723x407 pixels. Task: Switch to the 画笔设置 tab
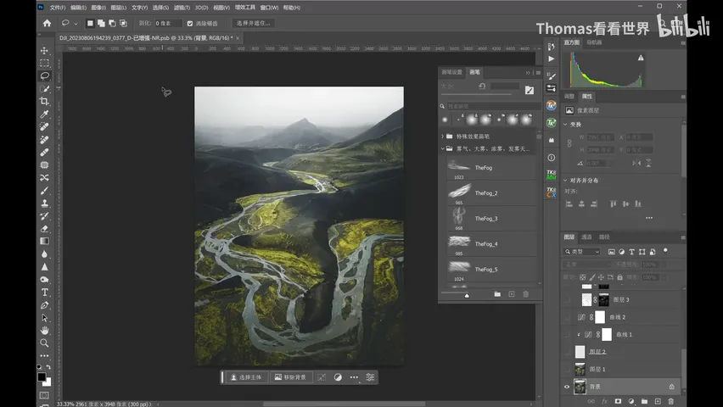tap(451, 72)
